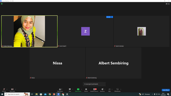Open File Explorer from the taskbar
Screen dimensions: 171x96
coord(37,94)
